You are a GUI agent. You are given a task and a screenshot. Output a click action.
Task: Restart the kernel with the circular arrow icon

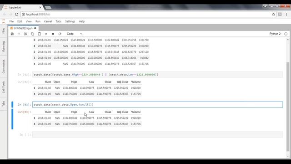(x=60, y=34)
